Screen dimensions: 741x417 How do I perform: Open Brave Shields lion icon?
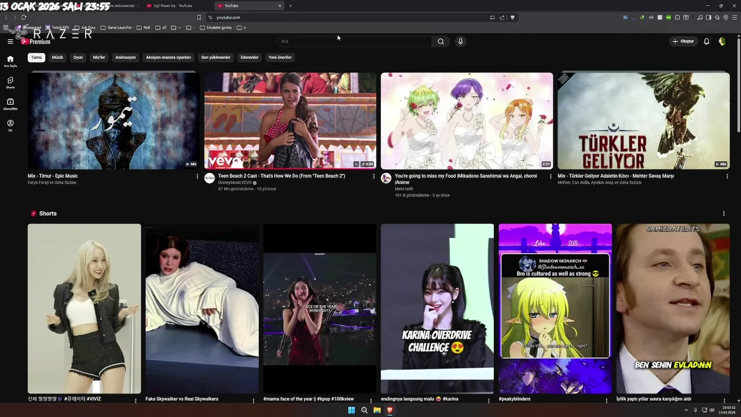click(x=512, y=17)
